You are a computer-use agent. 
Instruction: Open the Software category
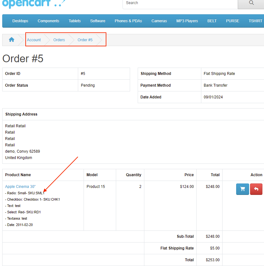pyautogui.click(x=97, y=21)
